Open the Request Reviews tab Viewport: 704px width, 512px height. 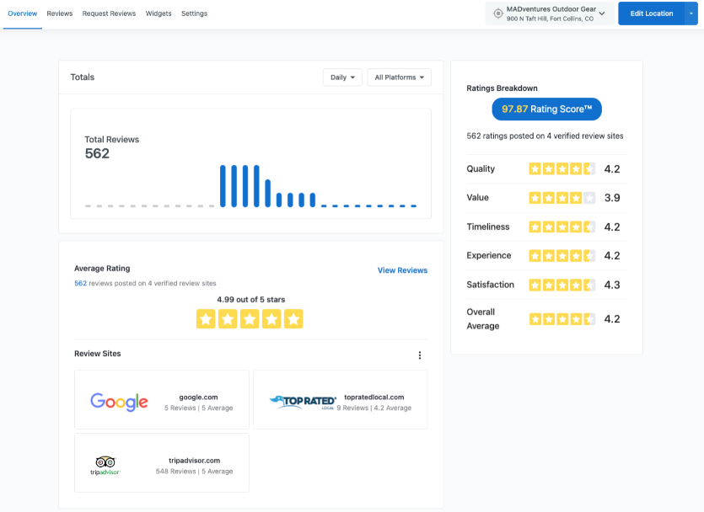tap(109, 13)
